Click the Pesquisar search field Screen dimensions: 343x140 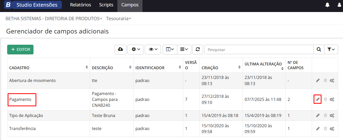coord(259,50)
